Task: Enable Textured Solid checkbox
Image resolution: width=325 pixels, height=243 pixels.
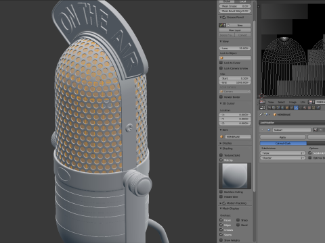Action: [221, 155]
